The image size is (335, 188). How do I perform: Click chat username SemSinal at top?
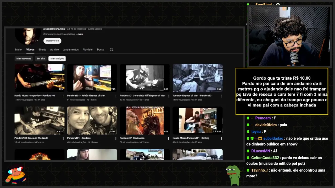[264, 4]
